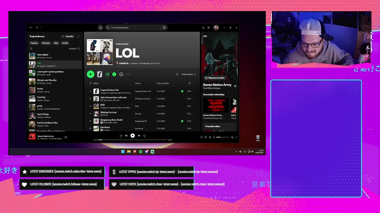Toggle shuffle for the LOL playlist
Image resolution: width=380 pixels, height=213 pixels.
[x=107, y=74]
